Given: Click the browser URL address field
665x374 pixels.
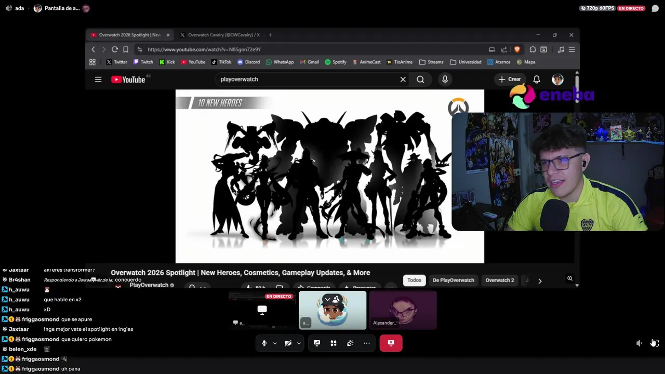Looking at the screenshot, I should (312, 49).
